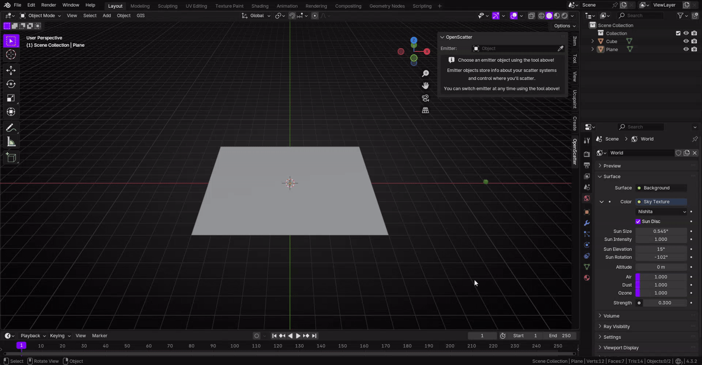Open the Modifiers properties tab wrench icon

[587, 223]
